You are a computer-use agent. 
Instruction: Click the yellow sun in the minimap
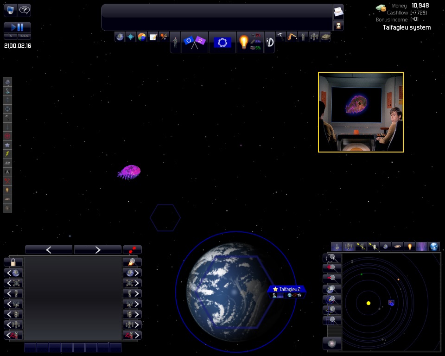click(x=369, y=303)
